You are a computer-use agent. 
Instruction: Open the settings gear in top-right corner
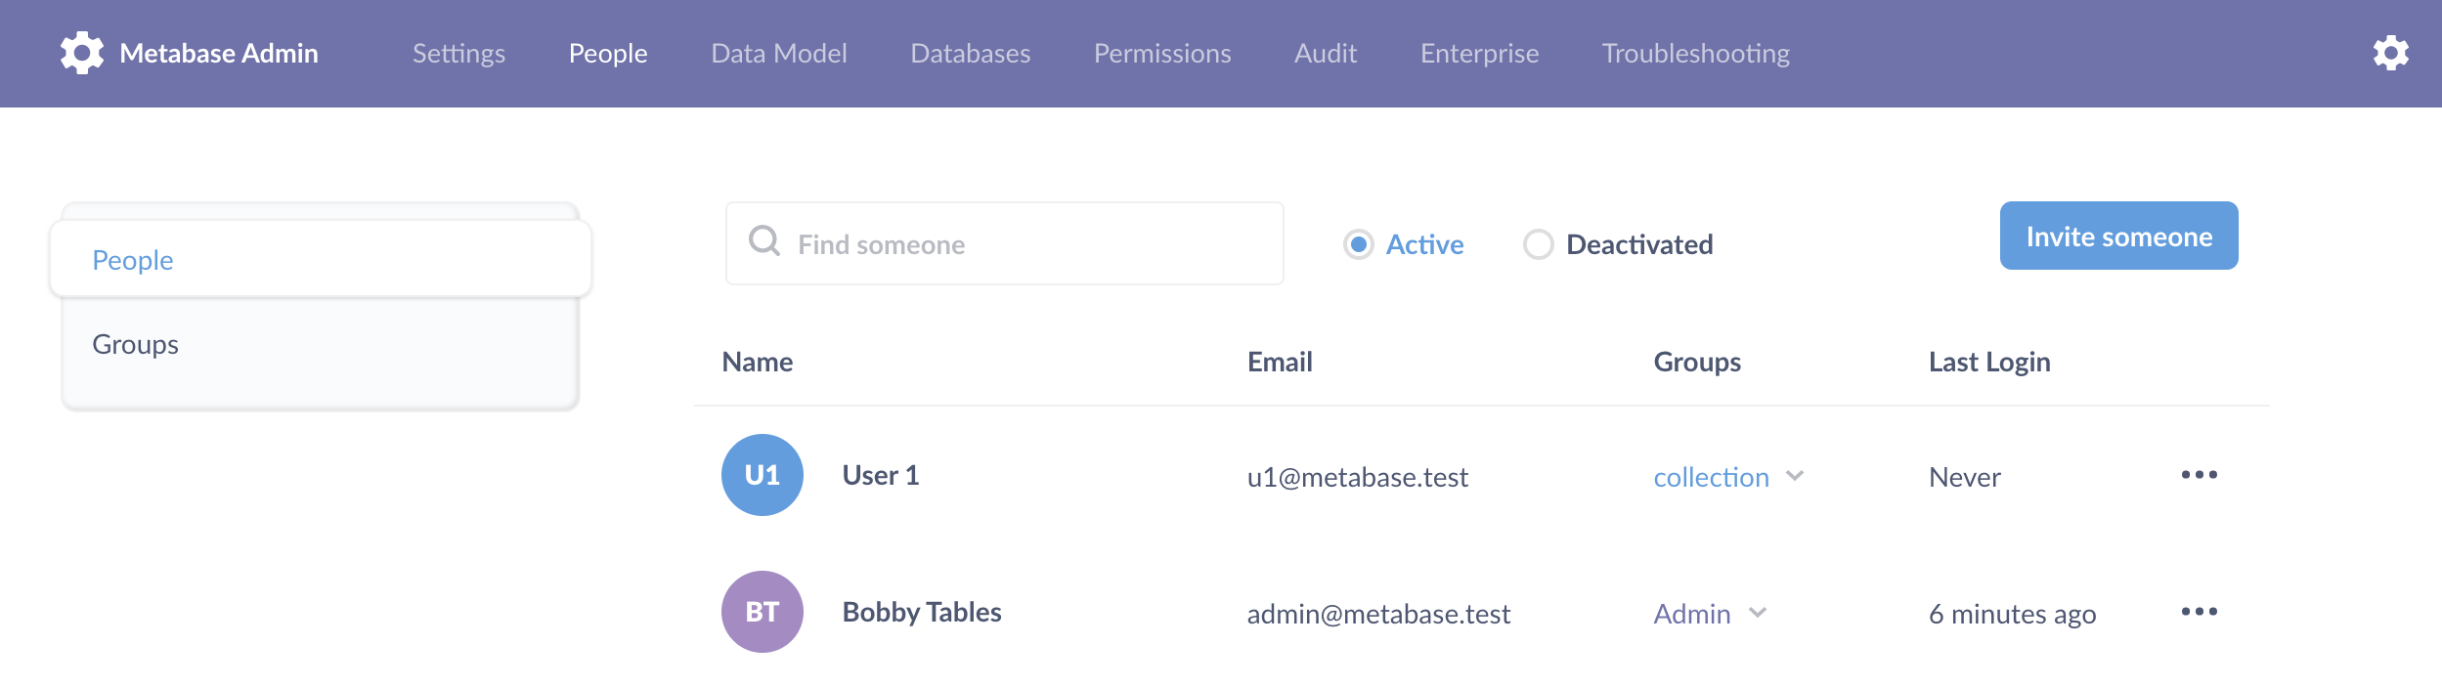2390,53
